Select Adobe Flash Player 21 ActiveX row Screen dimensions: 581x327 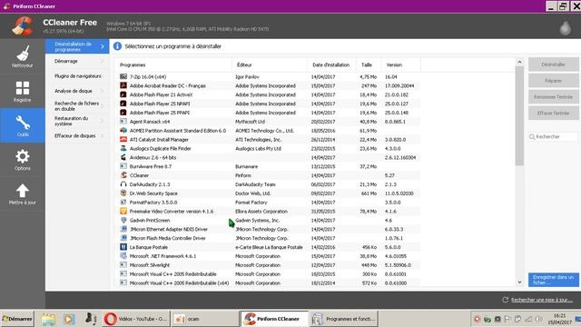point(268,94)
